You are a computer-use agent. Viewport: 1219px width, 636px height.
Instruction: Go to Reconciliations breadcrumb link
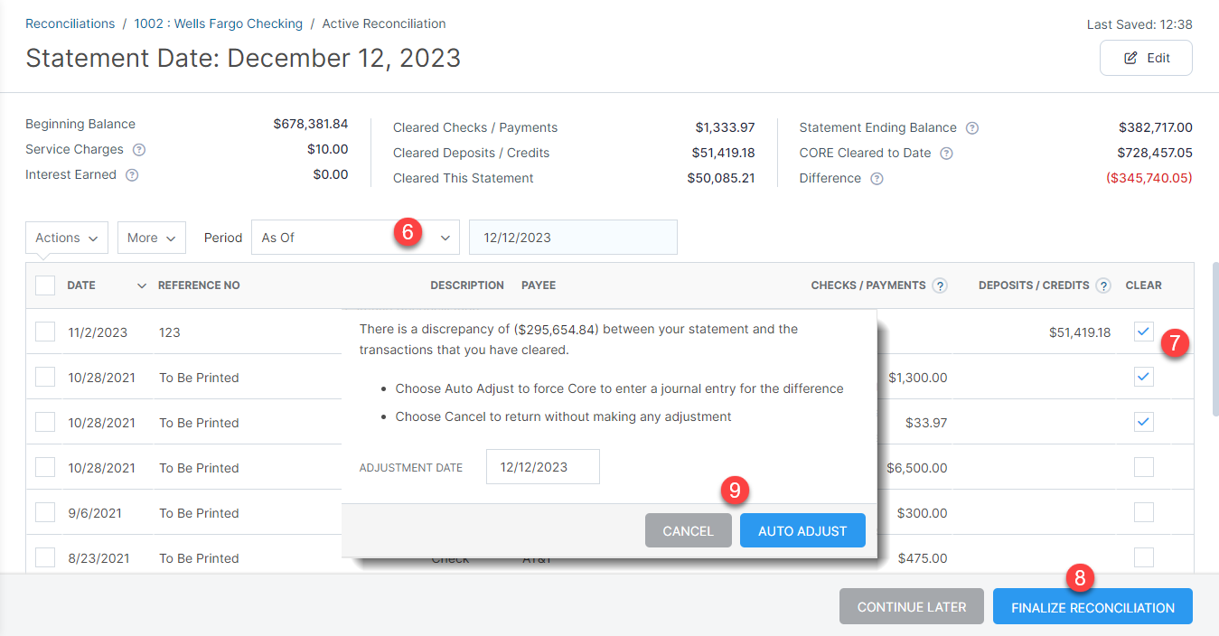pos(70,23)
